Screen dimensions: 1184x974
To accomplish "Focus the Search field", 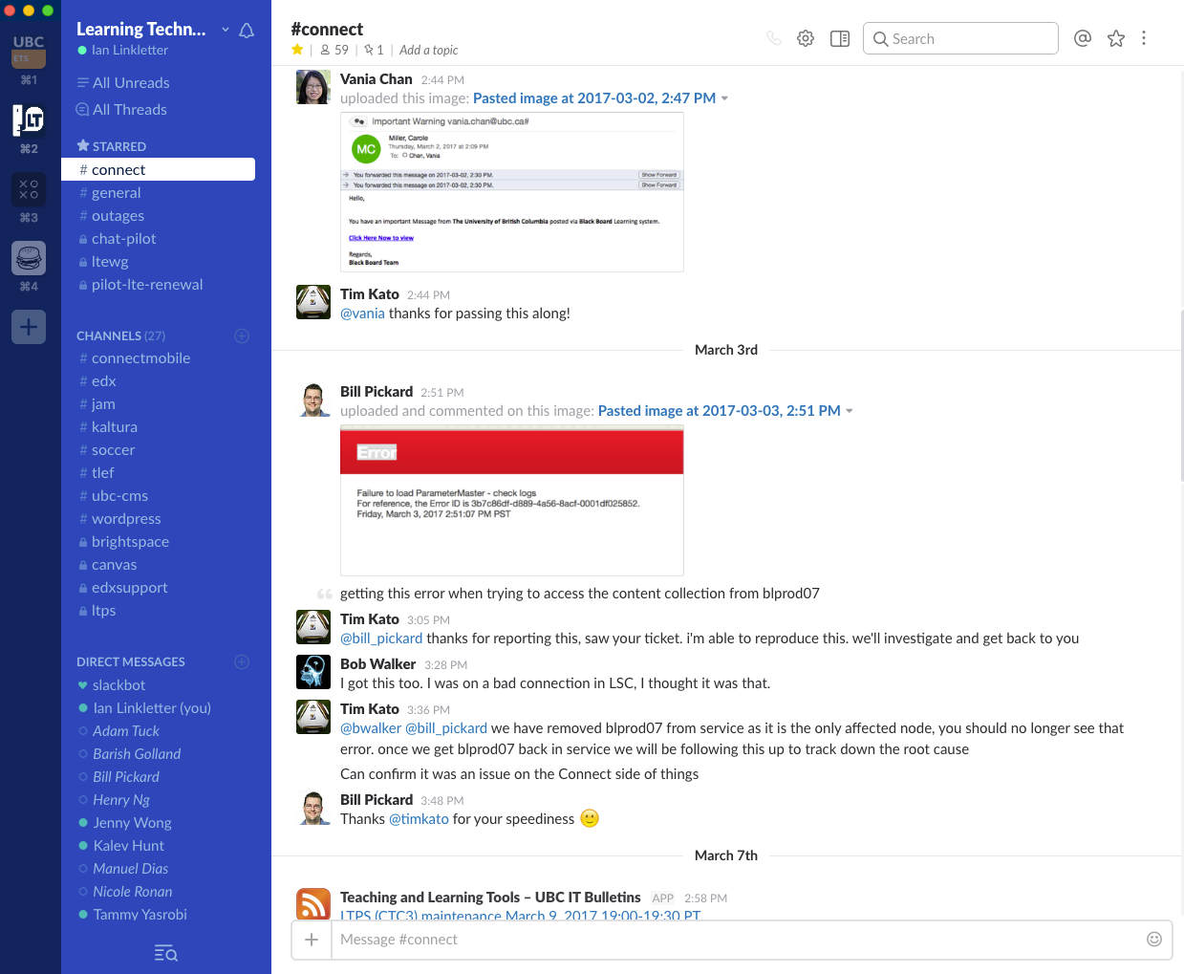I will pyautogui.click(x=960, y=38).
